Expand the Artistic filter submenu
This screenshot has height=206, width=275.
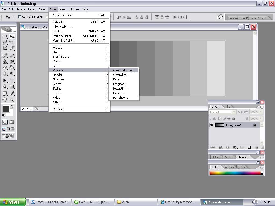[79, 47]
